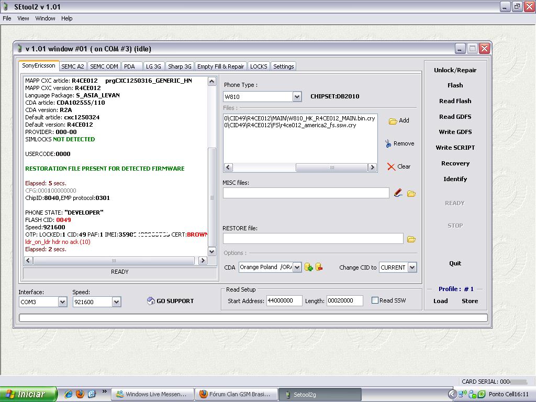This screenshot has width=536, height=402.
Task: Open the Help menu
Action: 66,18
